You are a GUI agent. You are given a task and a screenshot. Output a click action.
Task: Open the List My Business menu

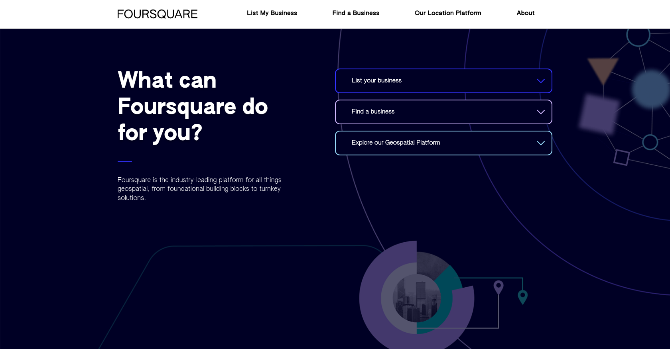272,13
